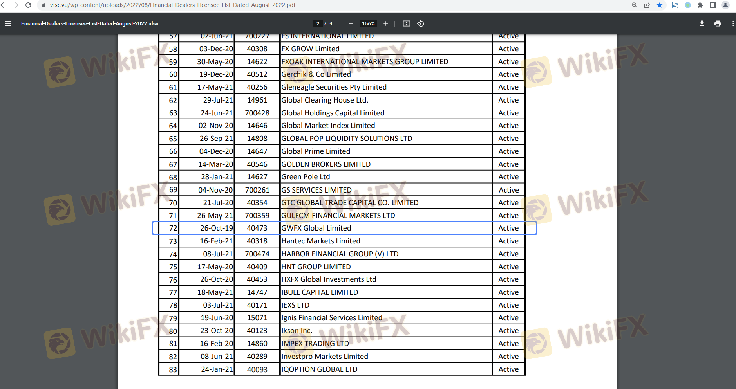Screen dimensions: 736x389
Task: Reload the current page
Action: click(x=28, y=5)
